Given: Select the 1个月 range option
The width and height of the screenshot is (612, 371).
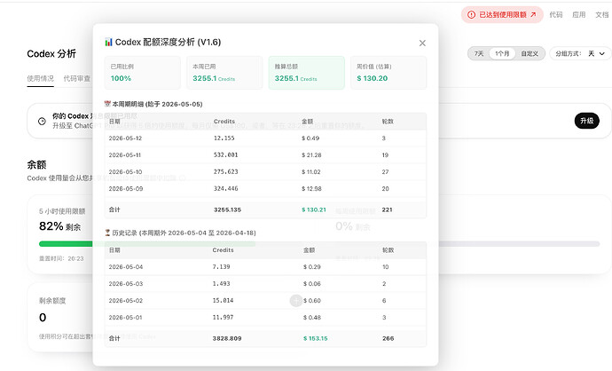Looking at the screenshot, I should 502,53.
